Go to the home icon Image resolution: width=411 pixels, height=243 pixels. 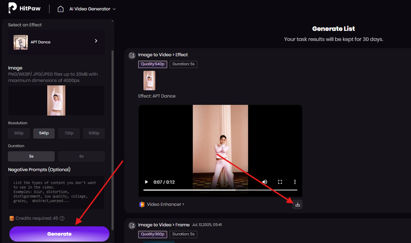pyautogui.click(x=61, y=9)
